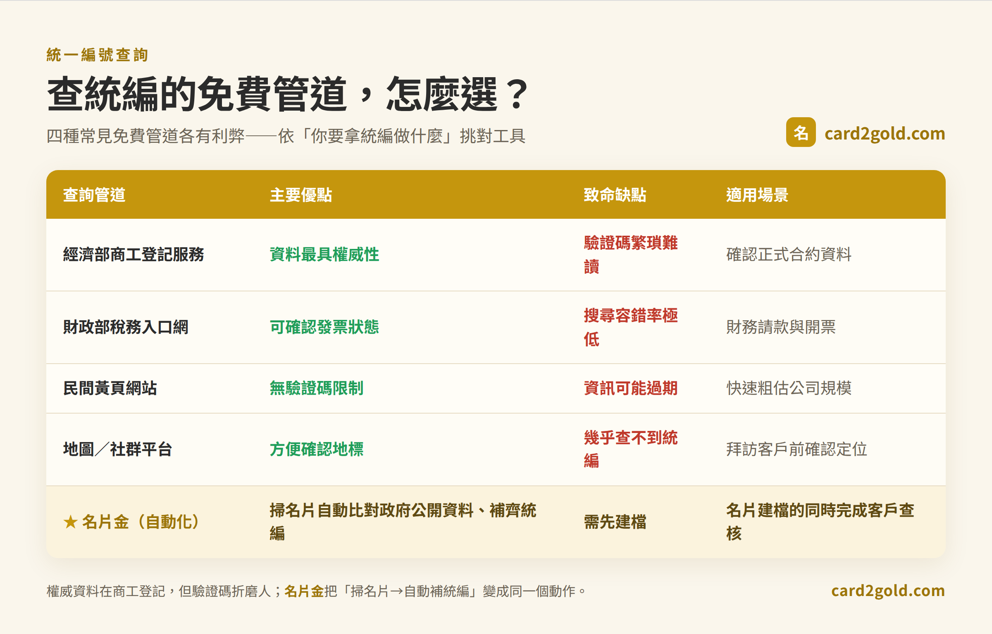Viewport: 992px width, 634px height.
Task: Select the 經濟部商工登記服務 row name
Action: click(x=134, y=254)
